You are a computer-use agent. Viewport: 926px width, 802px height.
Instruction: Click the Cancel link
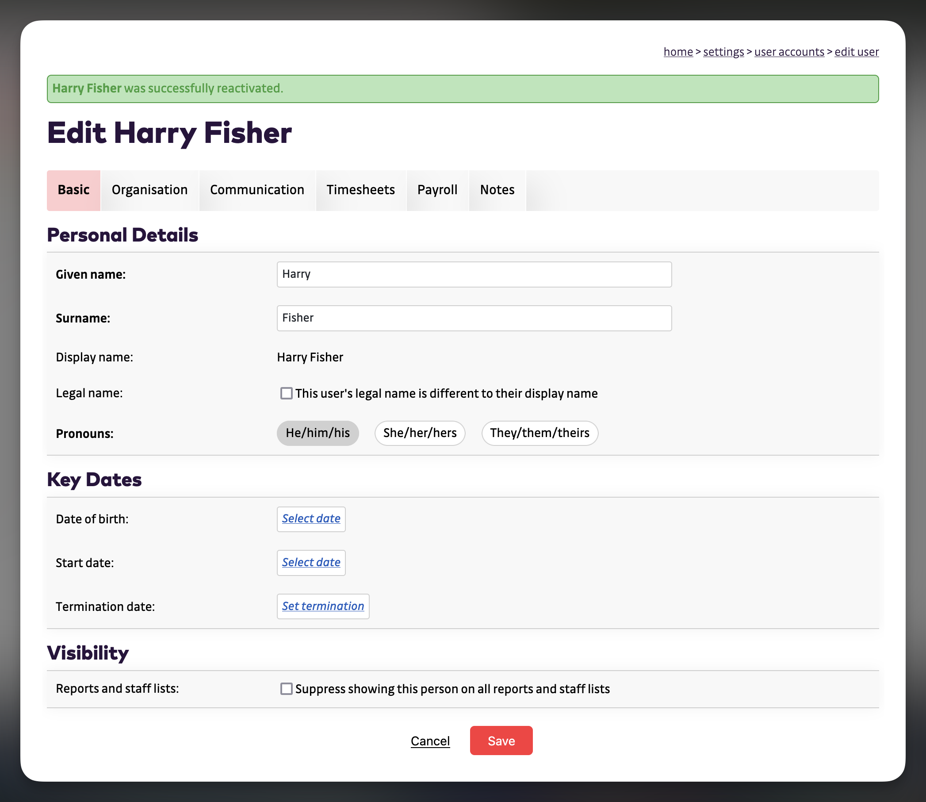pos(430,741)
